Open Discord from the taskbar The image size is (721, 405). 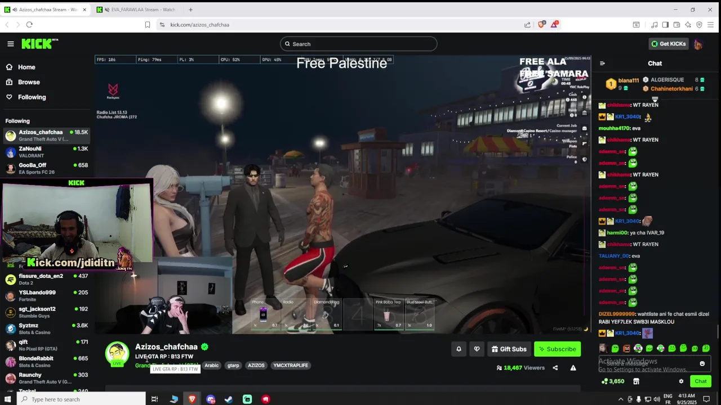[211, 399]
